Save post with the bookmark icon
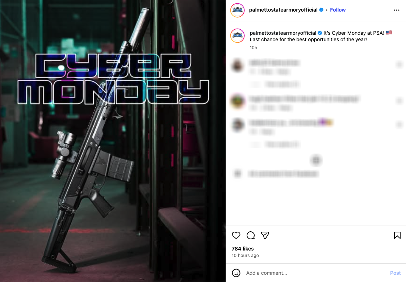 (x=397, y=235)
